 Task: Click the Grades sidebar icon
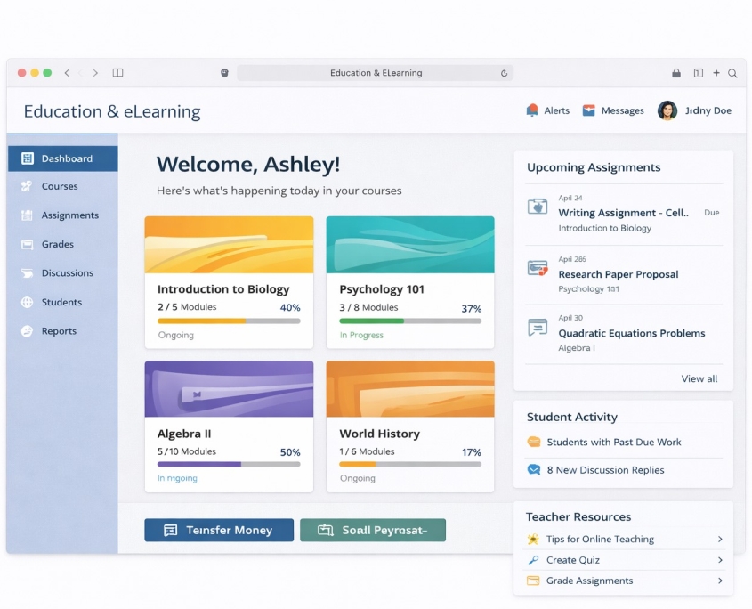pyautogui.click(x=27, y=244)
